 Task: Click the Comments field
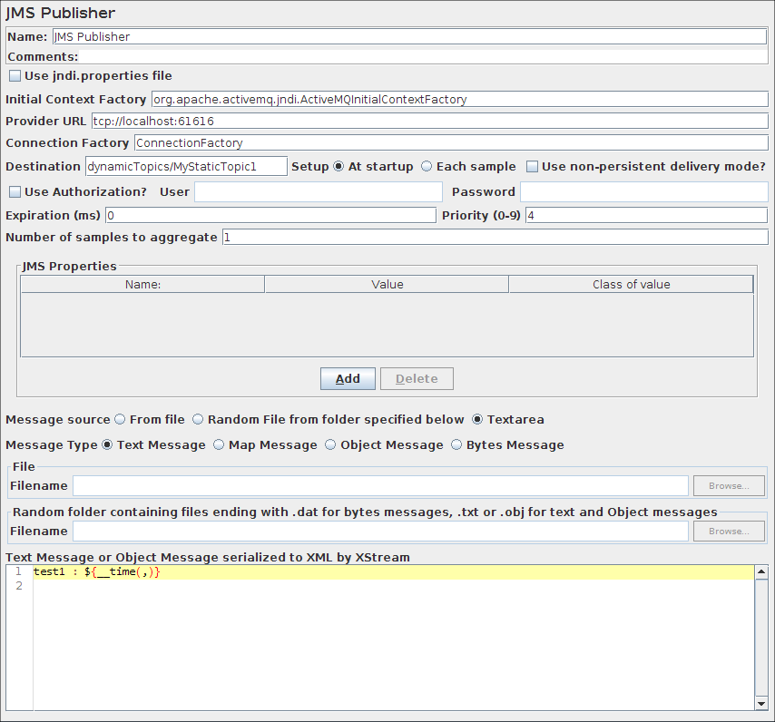click(408, 56)
